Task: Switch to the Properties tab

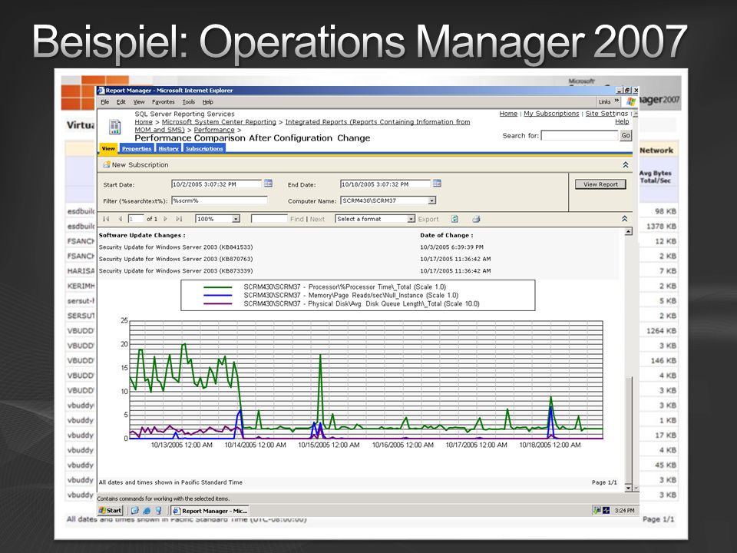Action: [137, 148]
